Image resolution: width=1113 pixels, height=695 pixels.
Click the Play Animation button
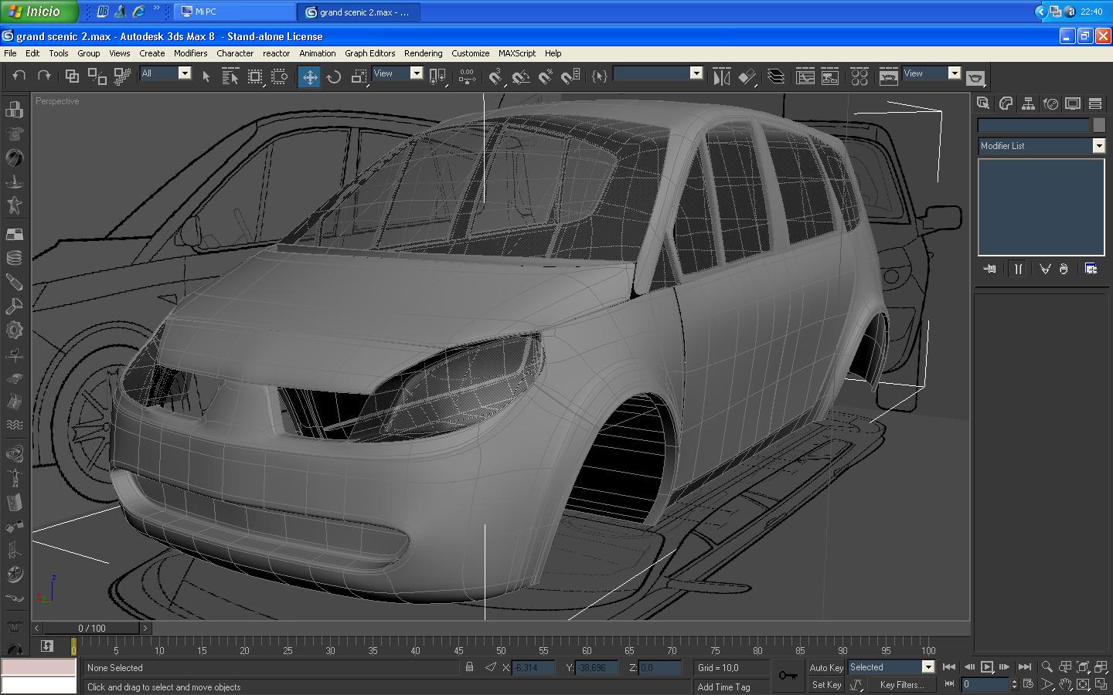point(987,667)
